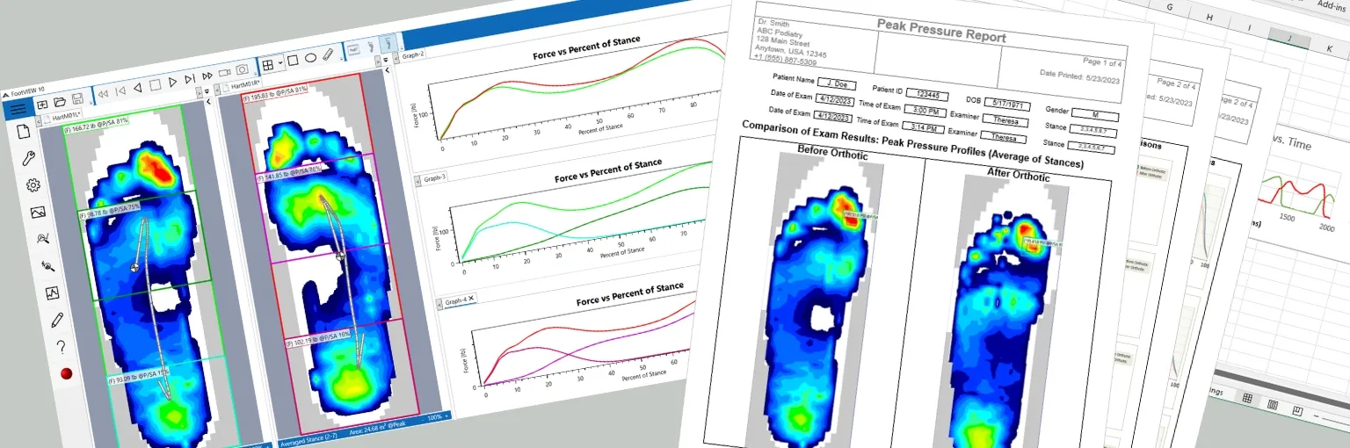This screenshot has width=1350, height=448.
Task: Collapse left pane using chevron arrow
Action: point(208,101)
